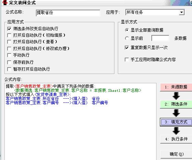Image resolution: width=192 pixels, height=160 pixels.
Task: Toggle 重复数据只显示一次 checkbox
Action: click(x=127, y=48)
